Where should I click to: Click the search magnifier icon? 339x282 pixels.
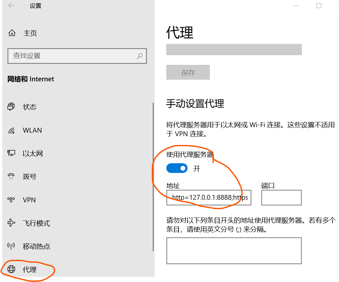click(x=139, y=56)
